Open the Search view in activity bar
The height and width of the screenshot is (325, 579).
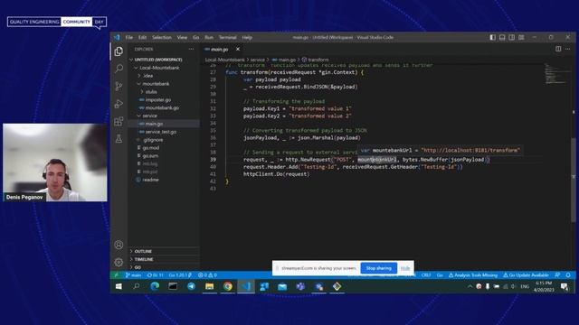[119, 69]
